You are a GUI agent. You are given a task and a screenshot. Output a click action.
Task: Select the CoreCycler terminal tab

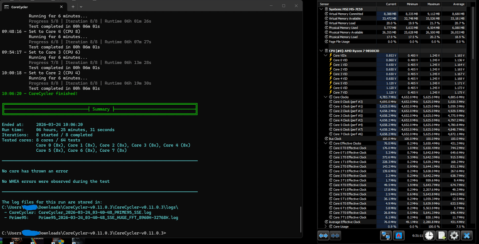tap(19, 7)
